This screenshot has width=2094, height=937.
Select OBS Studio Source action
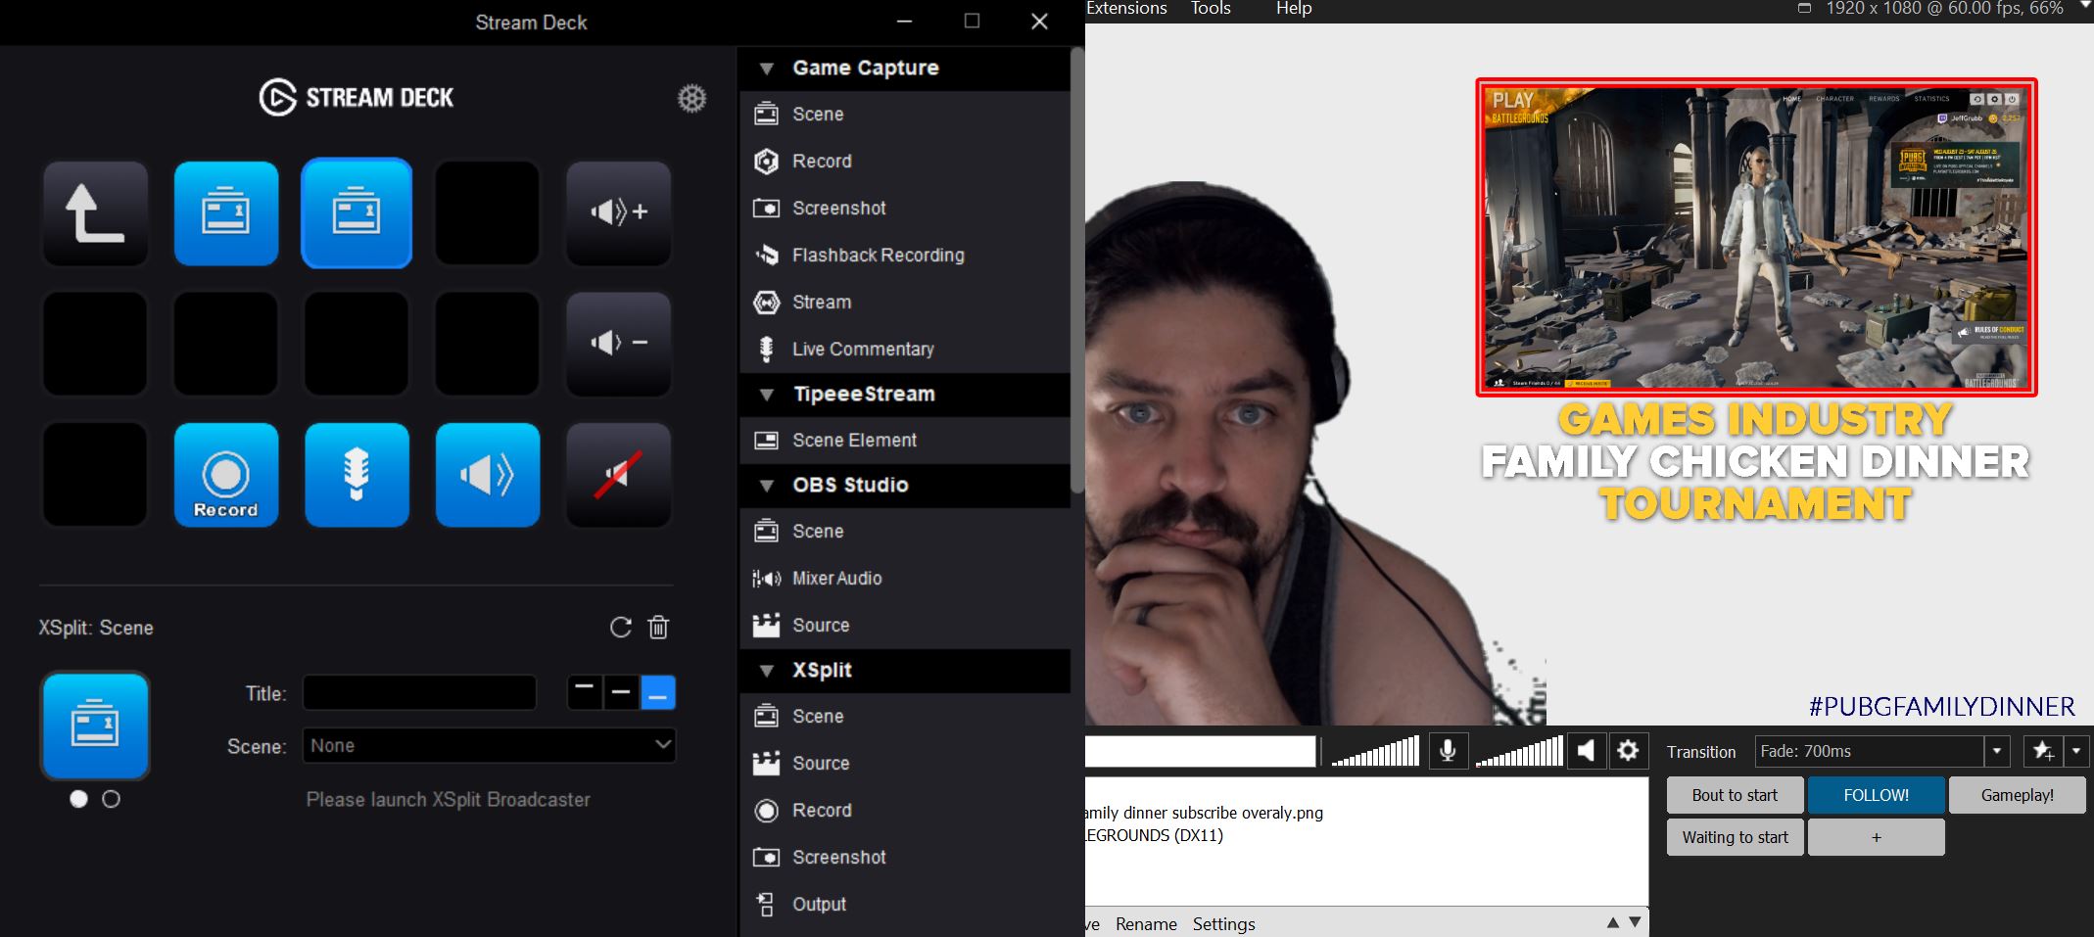[904, 626]
